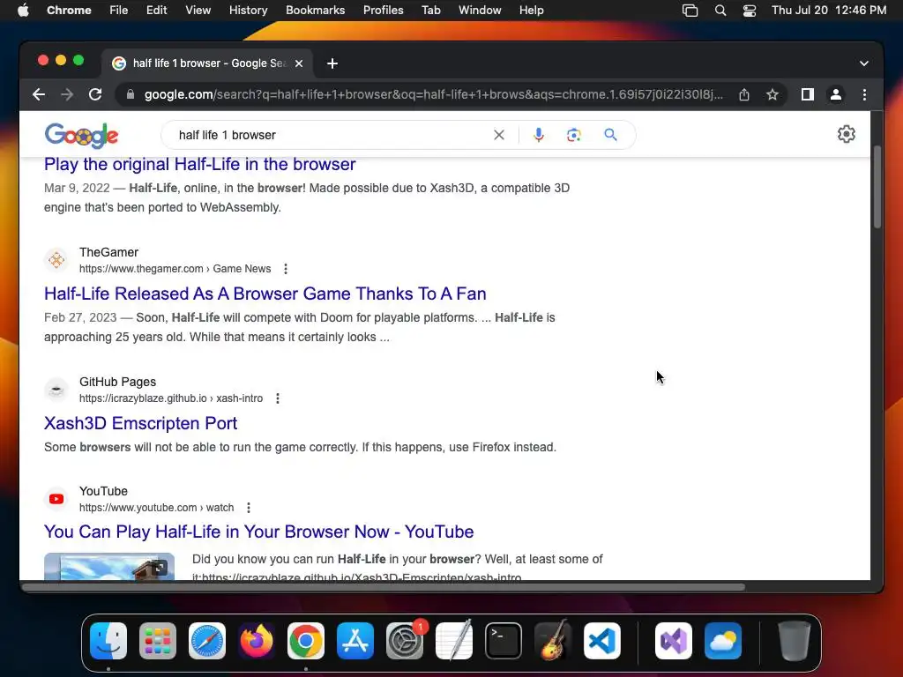
Task: Start voice search with microphone
Action: coord(539,135)
